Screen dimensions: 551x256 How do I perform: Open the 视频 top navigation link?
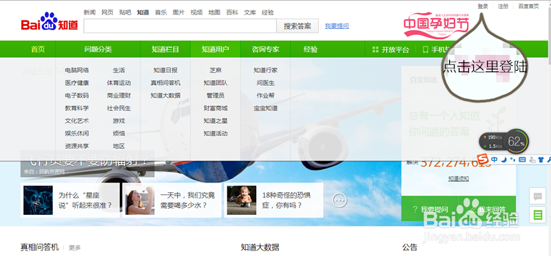pos(196,12)
